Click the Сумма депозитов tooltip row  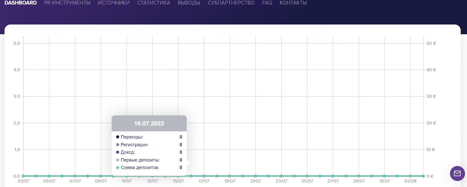point(149,167)
